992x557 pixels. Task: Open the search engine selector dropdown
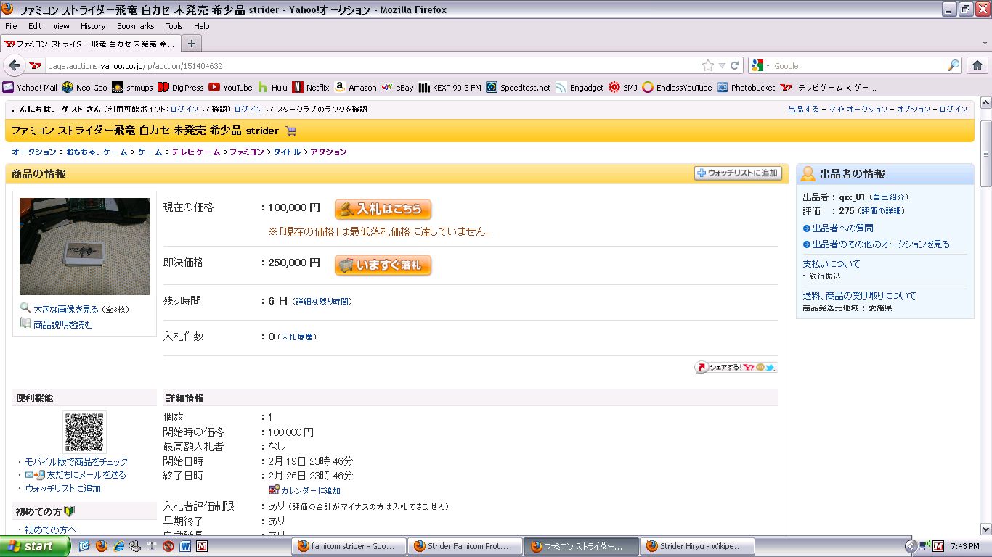[760, 65]
